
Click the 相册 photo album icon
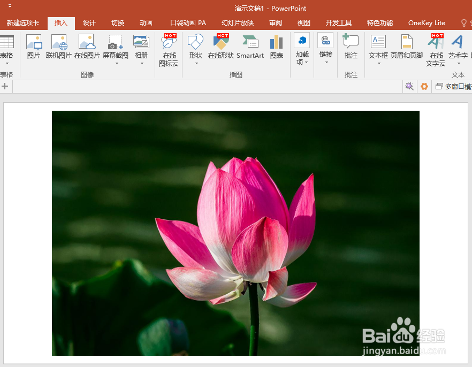(x=141, y=42)
